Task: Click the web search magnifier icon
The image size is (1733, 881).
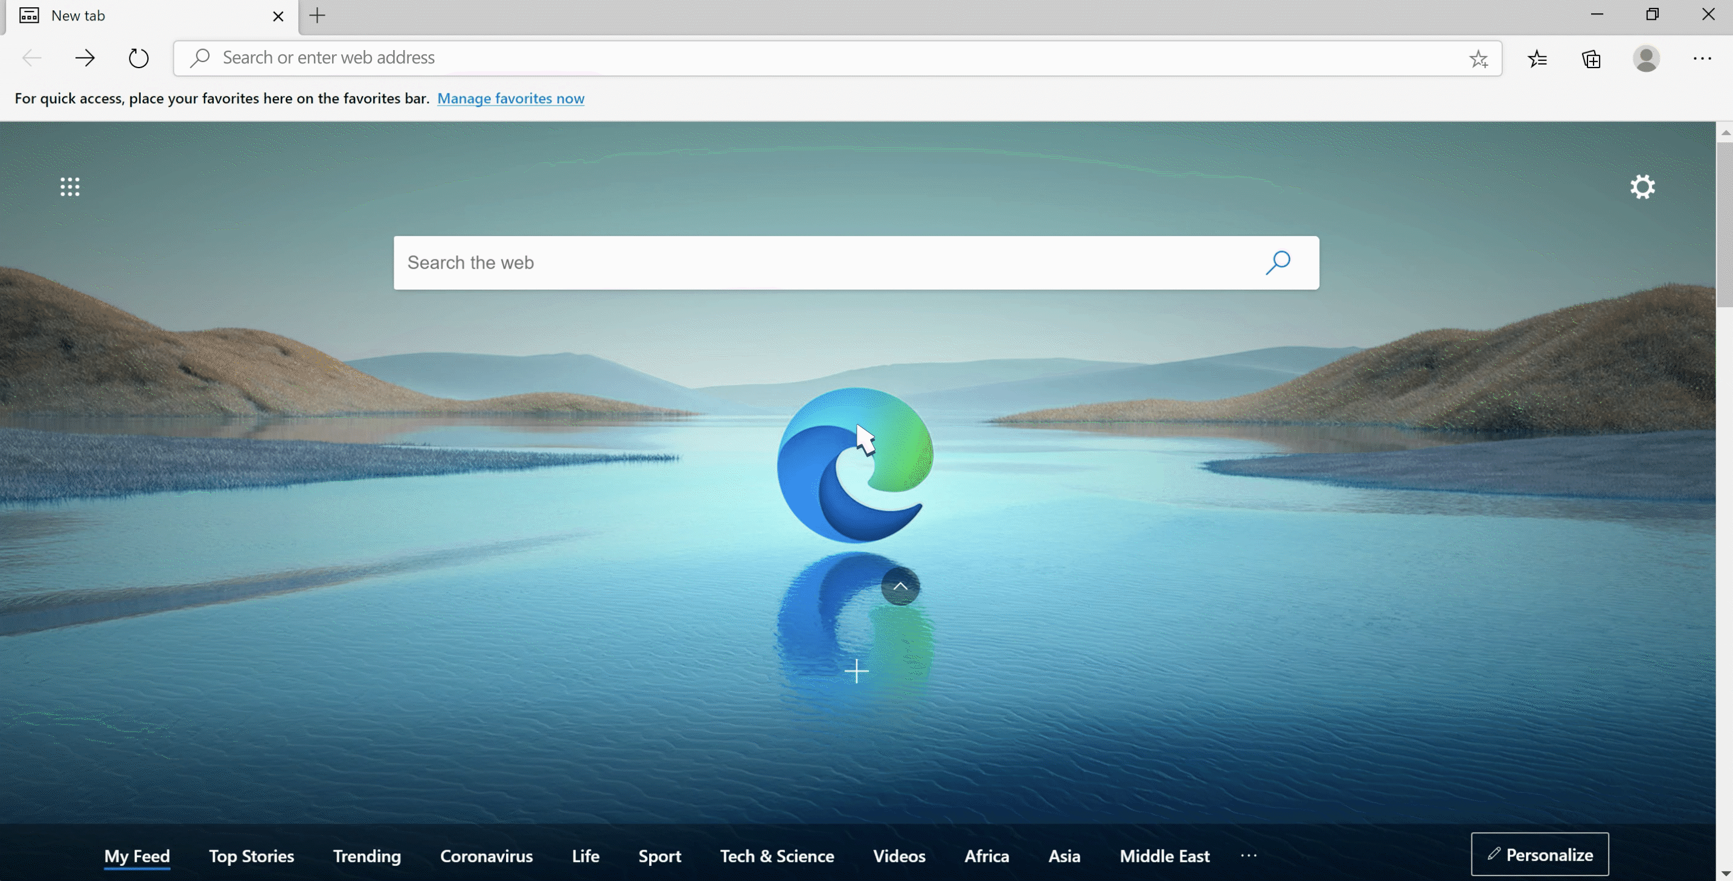Action: tap(1278, 262)
